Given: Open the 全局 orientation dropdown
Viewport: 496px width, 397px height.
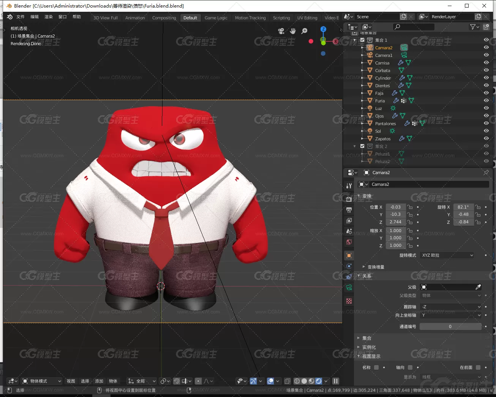Looking at the screenshot, I should (142, 381).
